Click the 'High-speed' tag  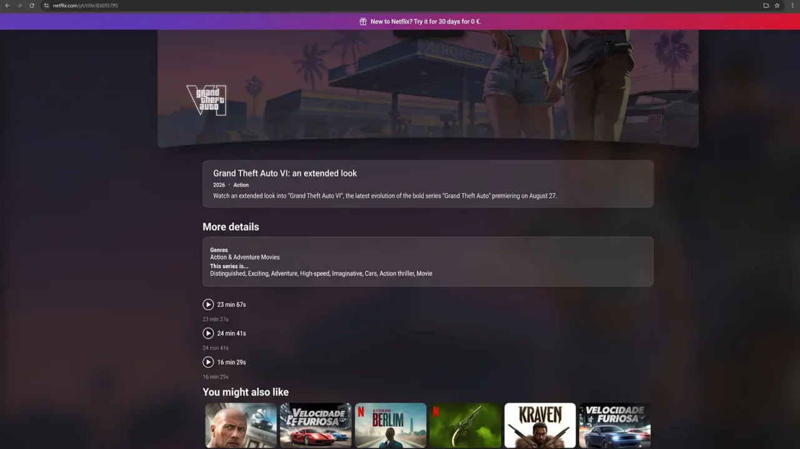[x=315, y=274]
